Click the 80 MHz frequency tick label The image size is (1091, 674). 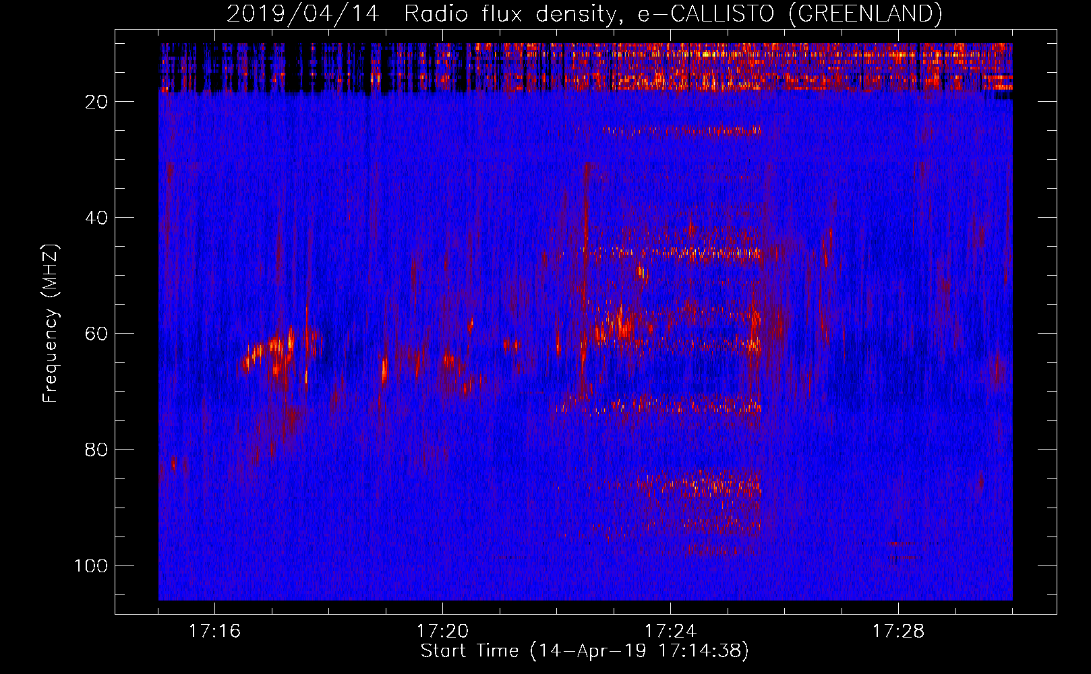pyautogui.click(x=97, y=450)
